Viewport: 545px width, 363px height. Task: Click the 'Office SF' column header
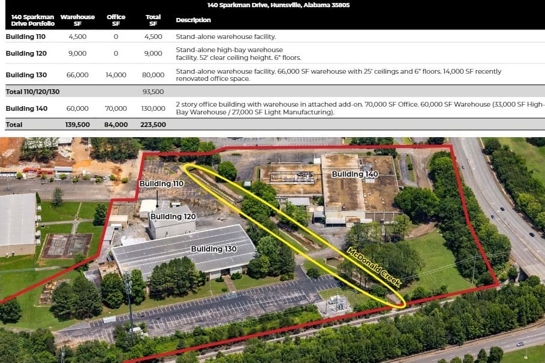pos(116,20)
